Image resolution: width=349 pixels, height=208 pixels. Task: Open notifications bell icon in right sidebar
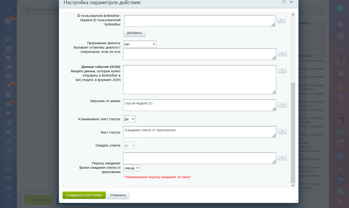coord(341,24)
